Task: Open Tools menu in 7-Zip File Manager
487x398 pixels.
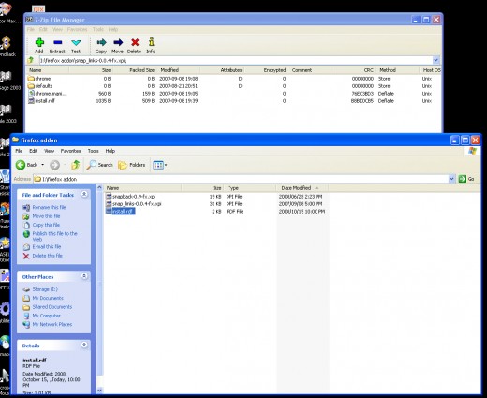Action: tap(98, 29)
